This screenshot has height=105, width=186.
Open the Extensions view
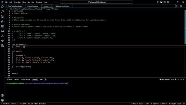(2, 26)
